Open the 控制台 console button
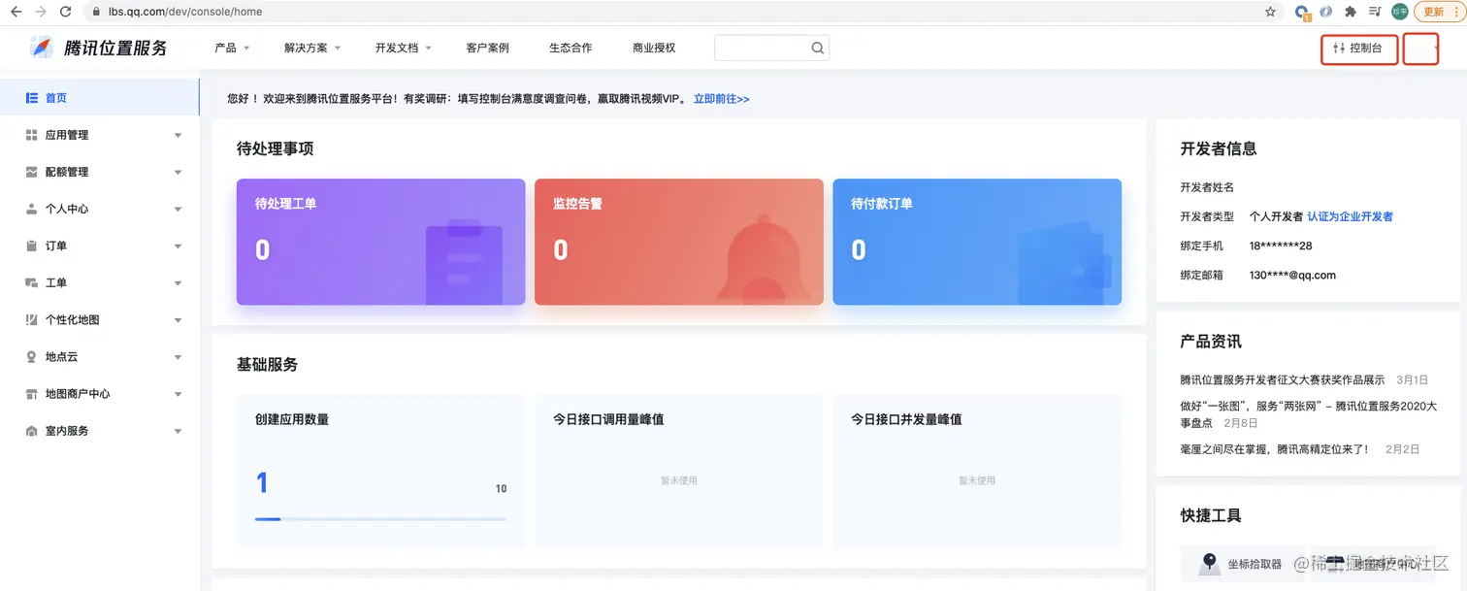Screen dimensions: 1467x591 1359,49
